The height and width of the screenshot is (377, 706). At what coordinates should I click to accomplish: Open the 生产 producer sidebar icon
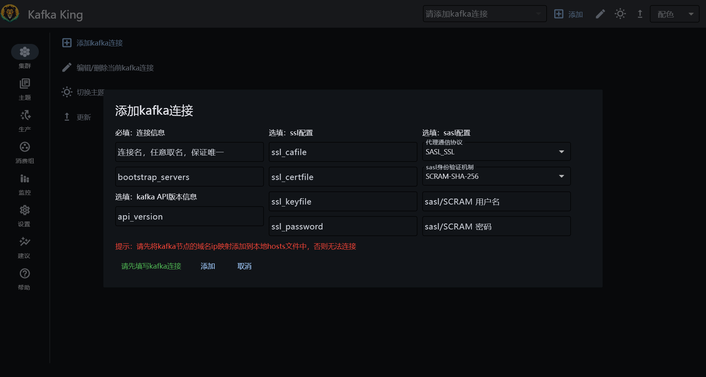(x=25, y=115)
